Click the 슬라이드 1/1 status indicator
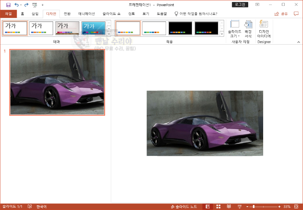This screenshot has width=303, height=210. [x=12, y=207]
